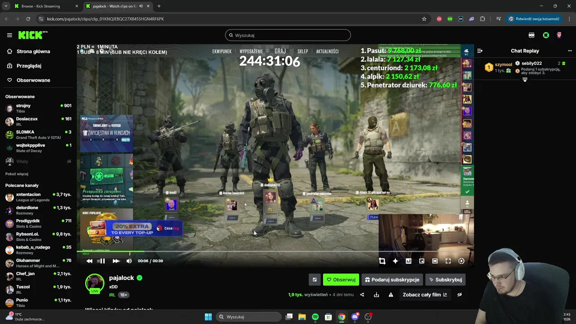Open the hamburger sidebar menu

point(9,35)
